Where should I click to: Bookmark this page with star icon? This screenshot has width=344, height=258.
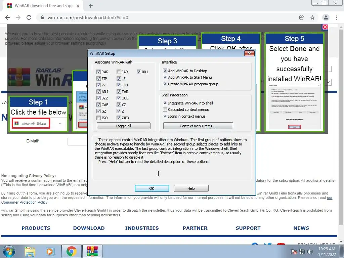(312, 17)
